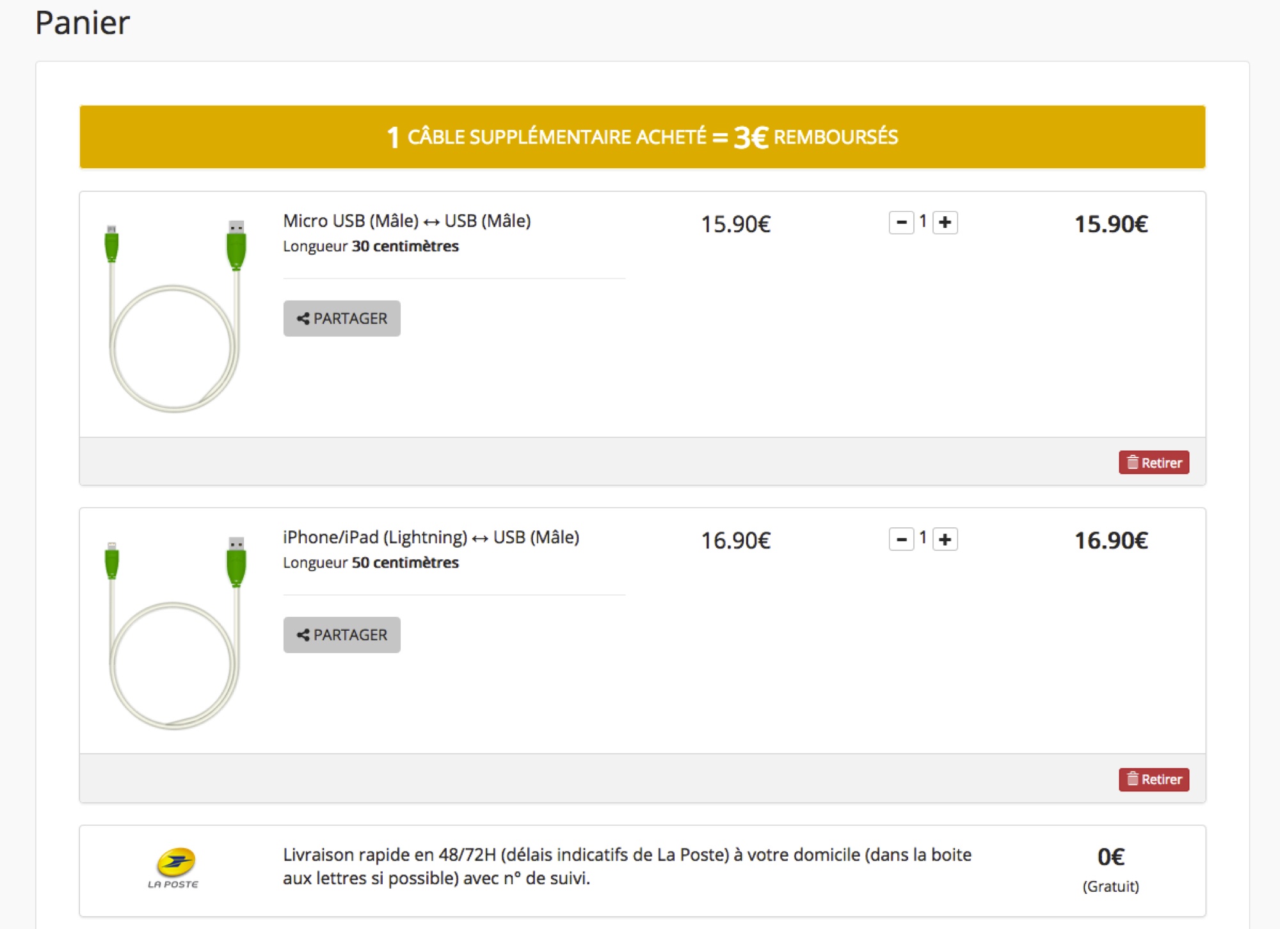Click trash icon on first Retirer button
This screenshot has width=1280, height=929.
tap(1133, 462)
